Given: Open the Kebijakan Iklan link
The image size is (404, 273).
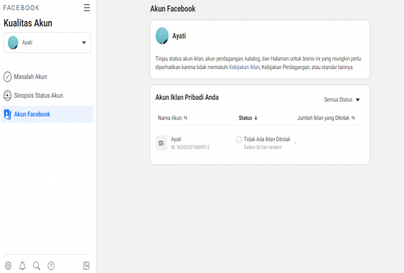Looking at the screenshot, I should pos(244,67).
